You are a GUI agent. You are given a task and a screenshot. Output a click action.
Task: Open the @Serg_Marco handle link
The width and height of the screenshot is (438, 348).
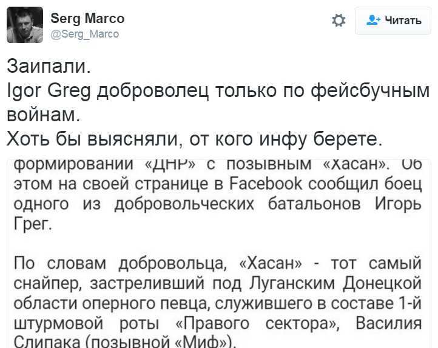tap(84, 34)
